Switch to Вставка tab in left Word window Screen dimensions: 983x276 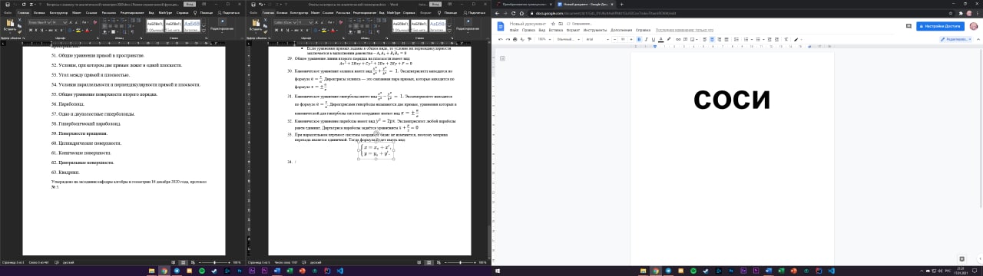click(x=38, y=12)
